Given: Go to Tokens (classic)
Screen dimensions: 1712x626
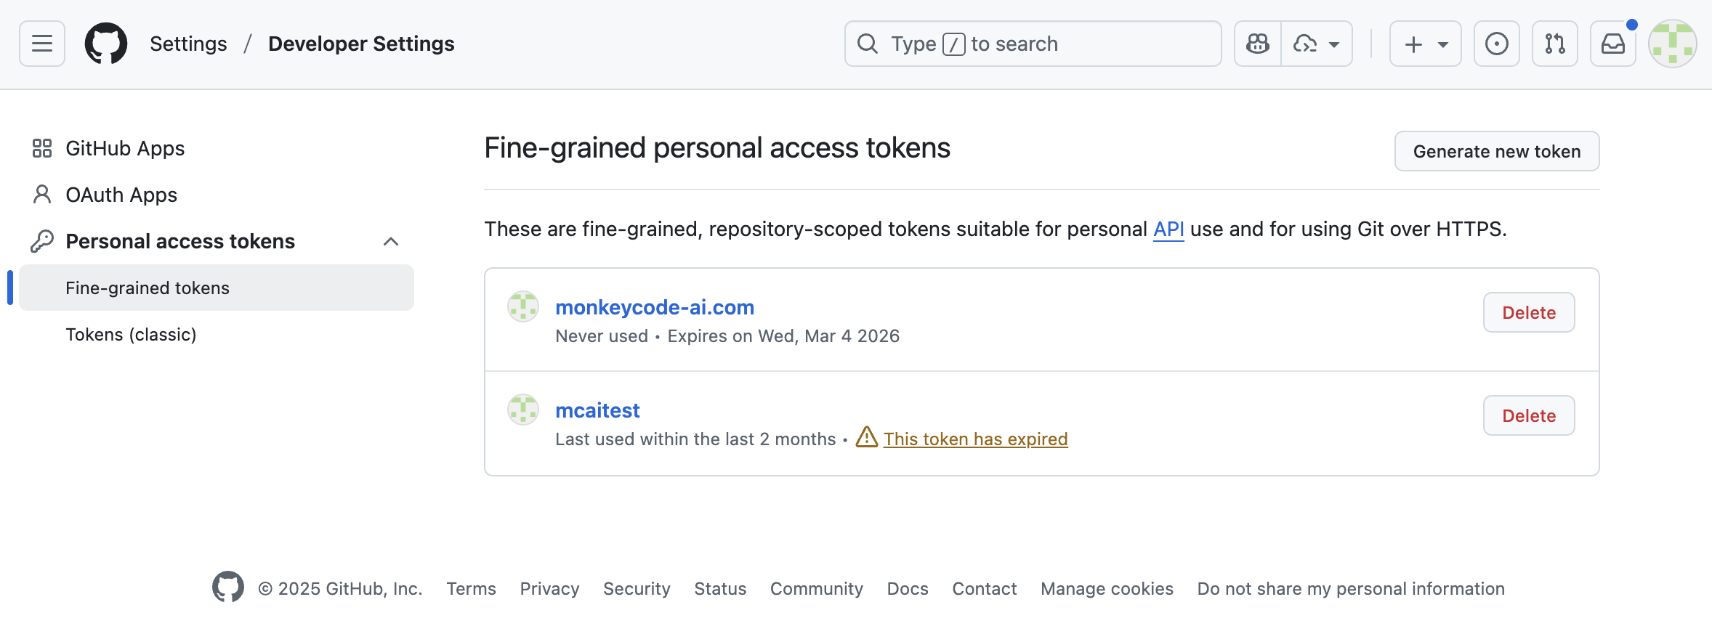Looking at the screenshot, I should (131, 334).
